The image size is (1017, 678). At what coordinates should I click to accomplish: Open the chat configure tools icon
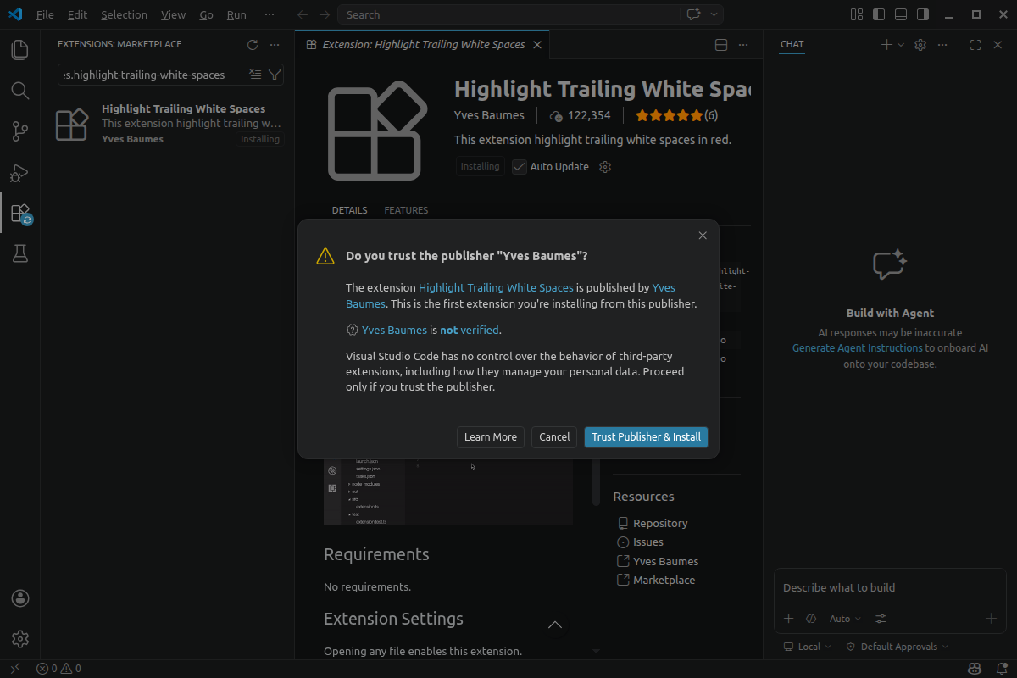pos(881,619)
